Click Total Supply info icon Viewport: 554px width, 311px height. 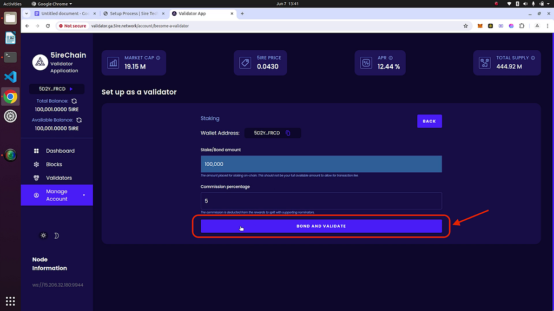click(533, 58)
